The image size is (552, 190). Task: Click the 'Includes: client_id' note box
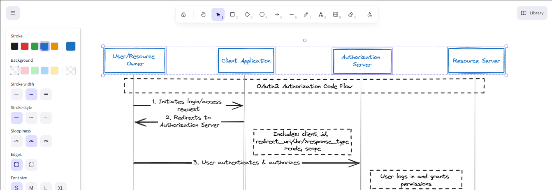tap(302, 141)
